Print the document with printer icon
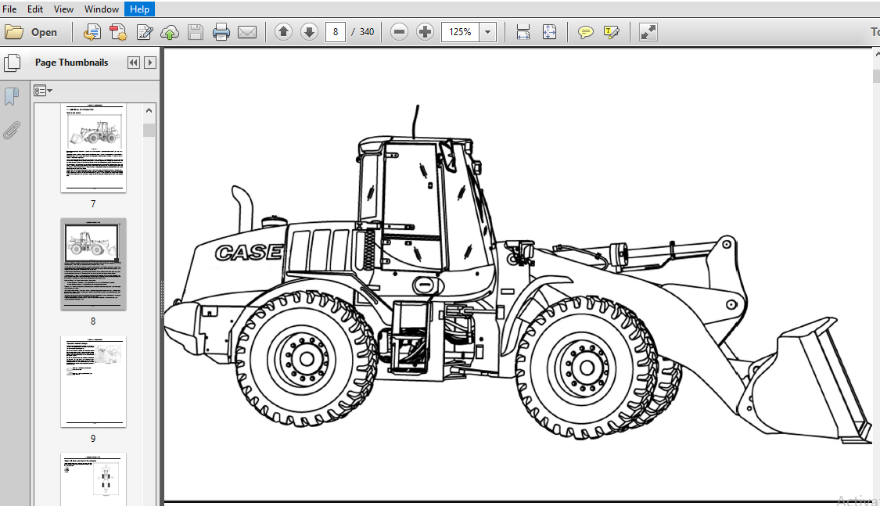The image size is (880, 506). point(221,32)
